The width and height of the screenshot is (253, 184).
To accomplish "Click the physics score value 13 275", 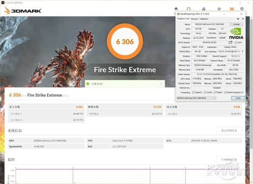I will 157,107.
